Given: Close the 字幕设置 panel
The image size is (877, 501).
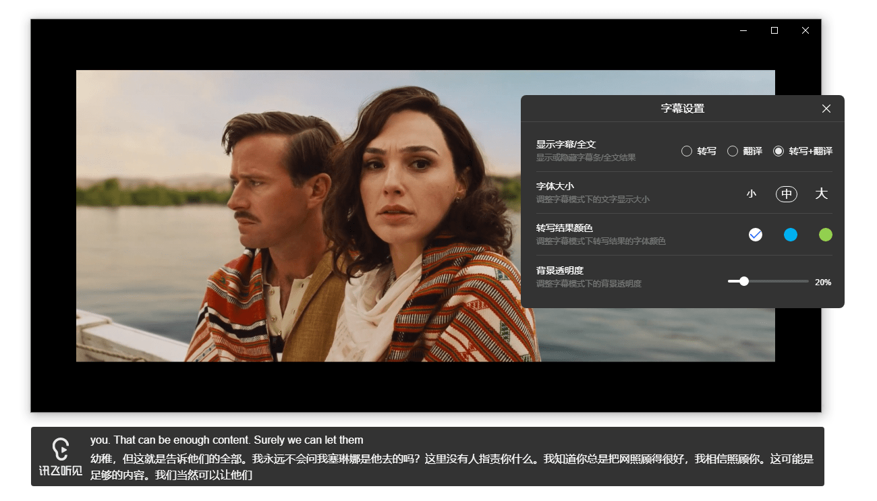Looking at the screenshot, I should [x=826, y=109].
